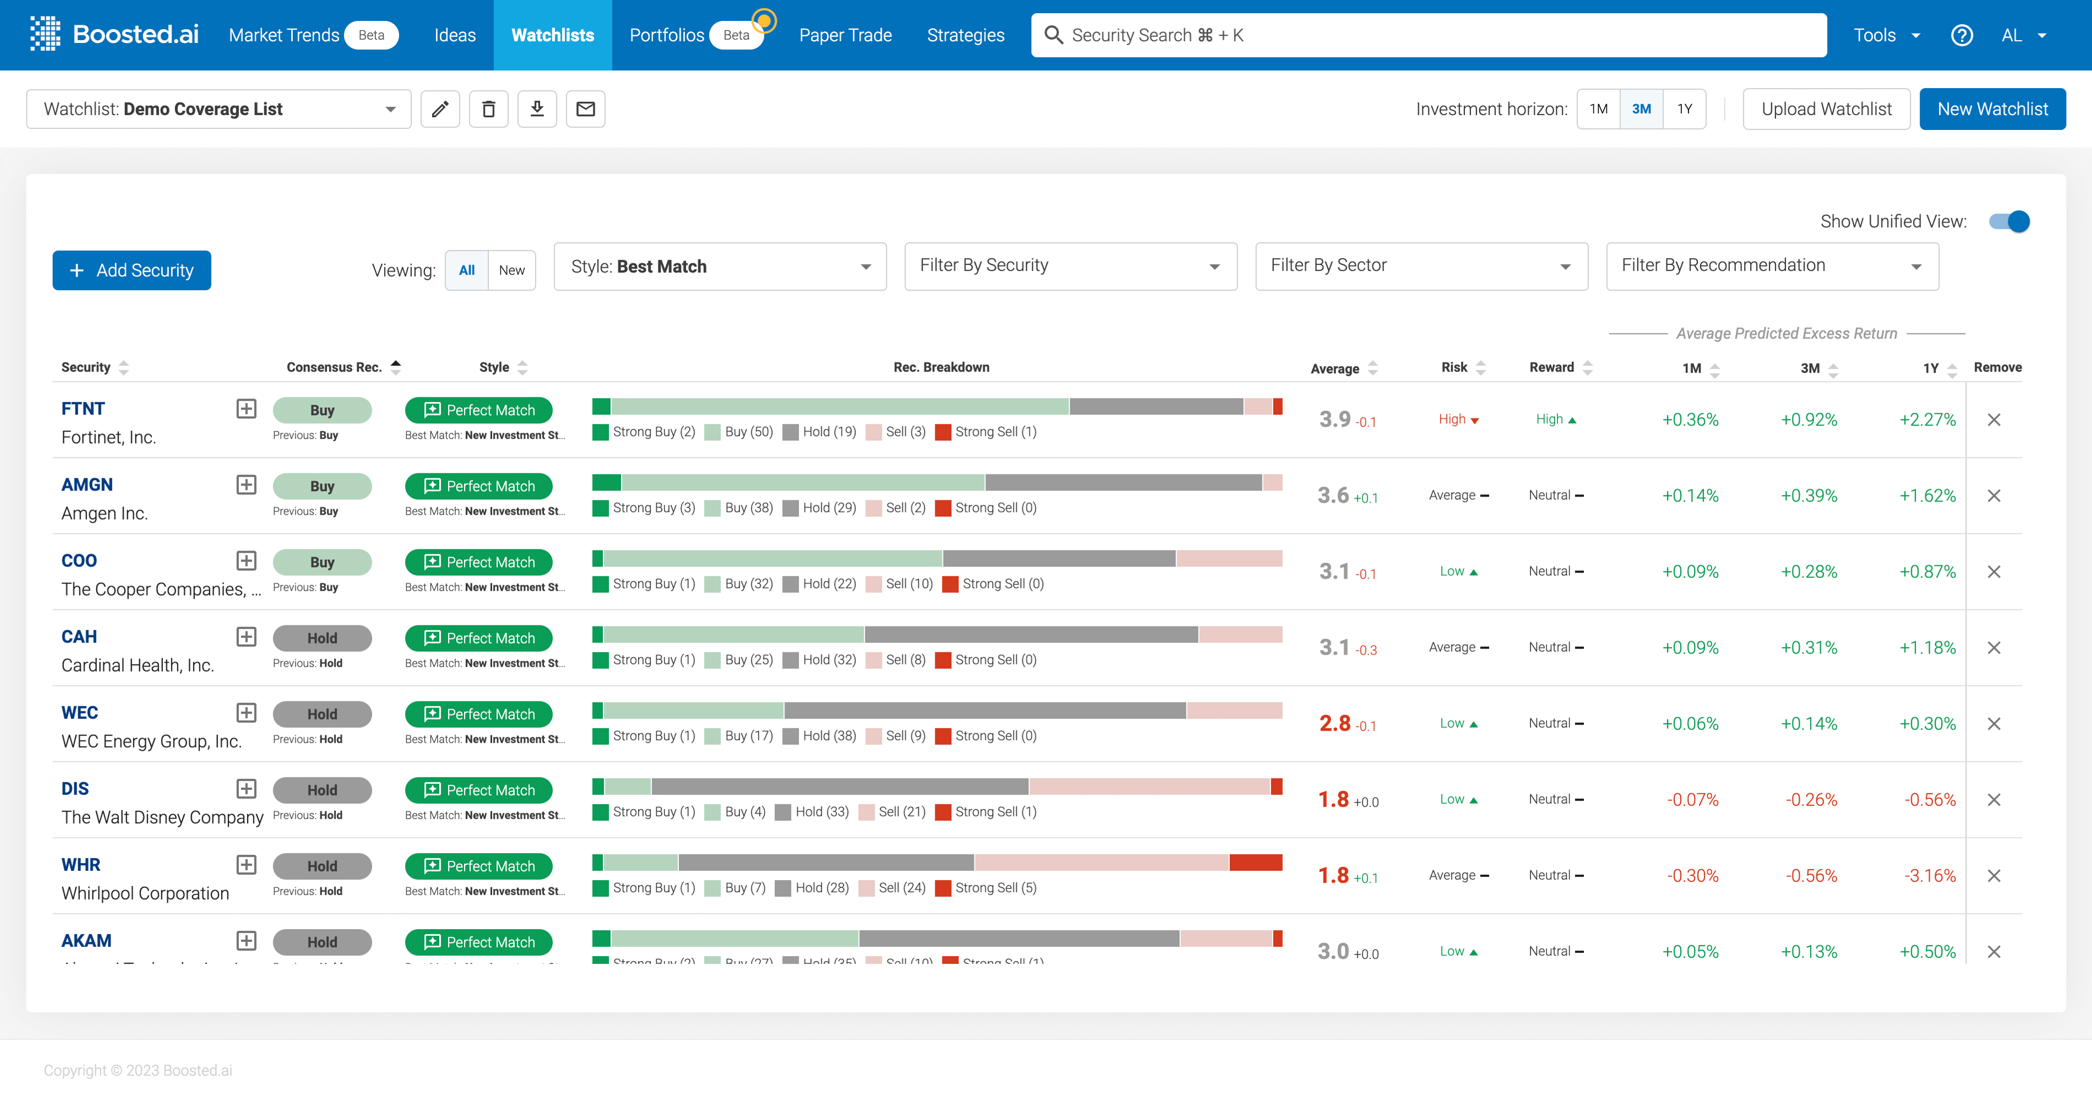Remove AMGN from the watchlist

1994,495
